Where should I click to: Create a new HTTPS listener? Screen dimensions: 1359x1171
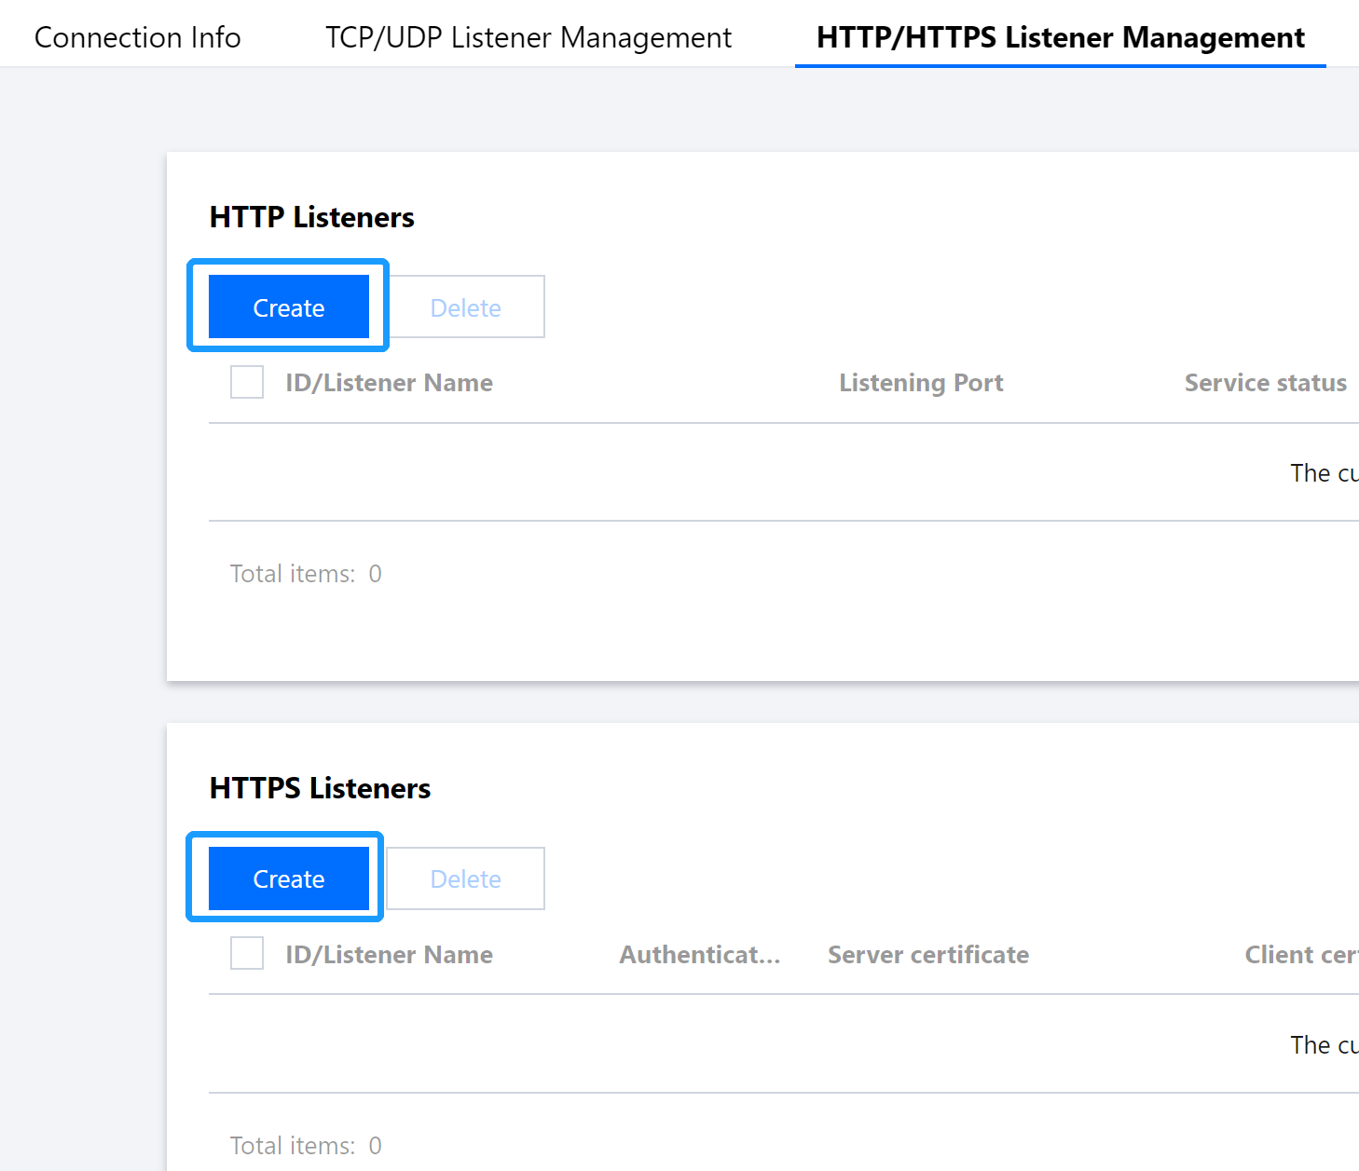pos(289,878)
